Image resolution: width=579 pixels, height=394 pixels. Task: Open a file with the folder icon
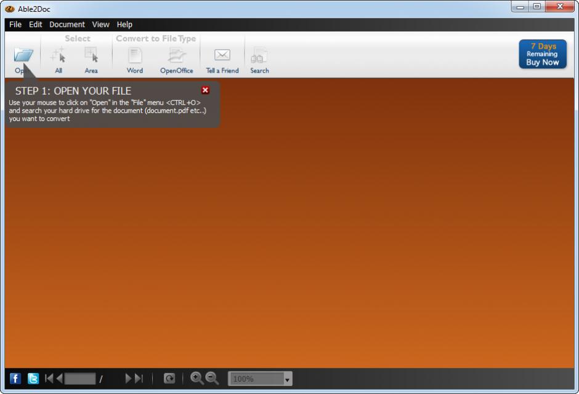click(23, 55)
